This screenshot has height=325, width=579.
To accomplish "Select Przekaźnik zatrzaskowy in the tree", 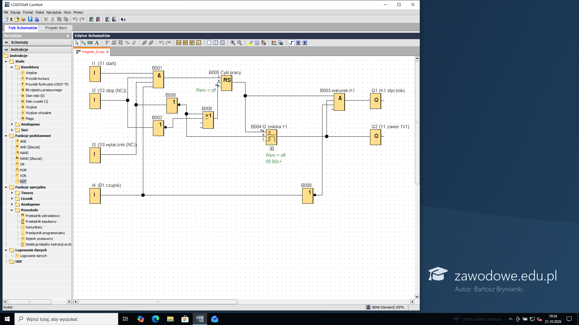I will [x=43, y=216].
